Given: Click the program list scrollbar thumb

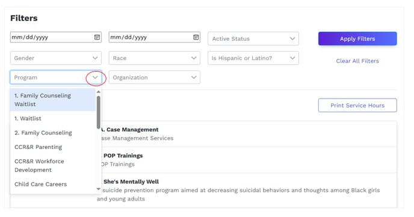Looking at the screenshot, I should [99, 112].
